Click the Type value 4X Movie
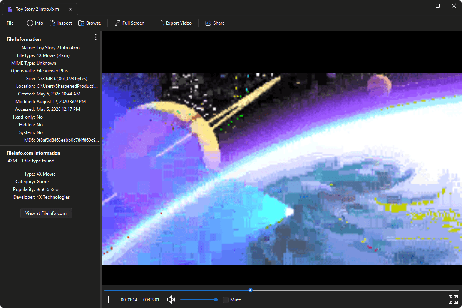The image size is (462, 308). pyautogui.click(x=46, y=174)
